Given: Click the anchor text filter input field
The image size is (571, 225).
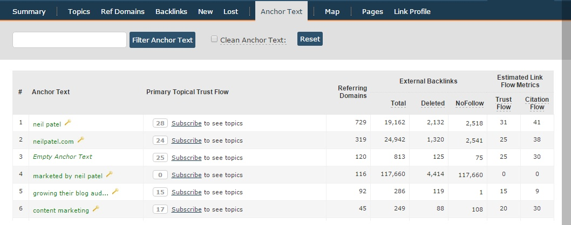Looking at the screenshot, I should (x=70, y=40).
